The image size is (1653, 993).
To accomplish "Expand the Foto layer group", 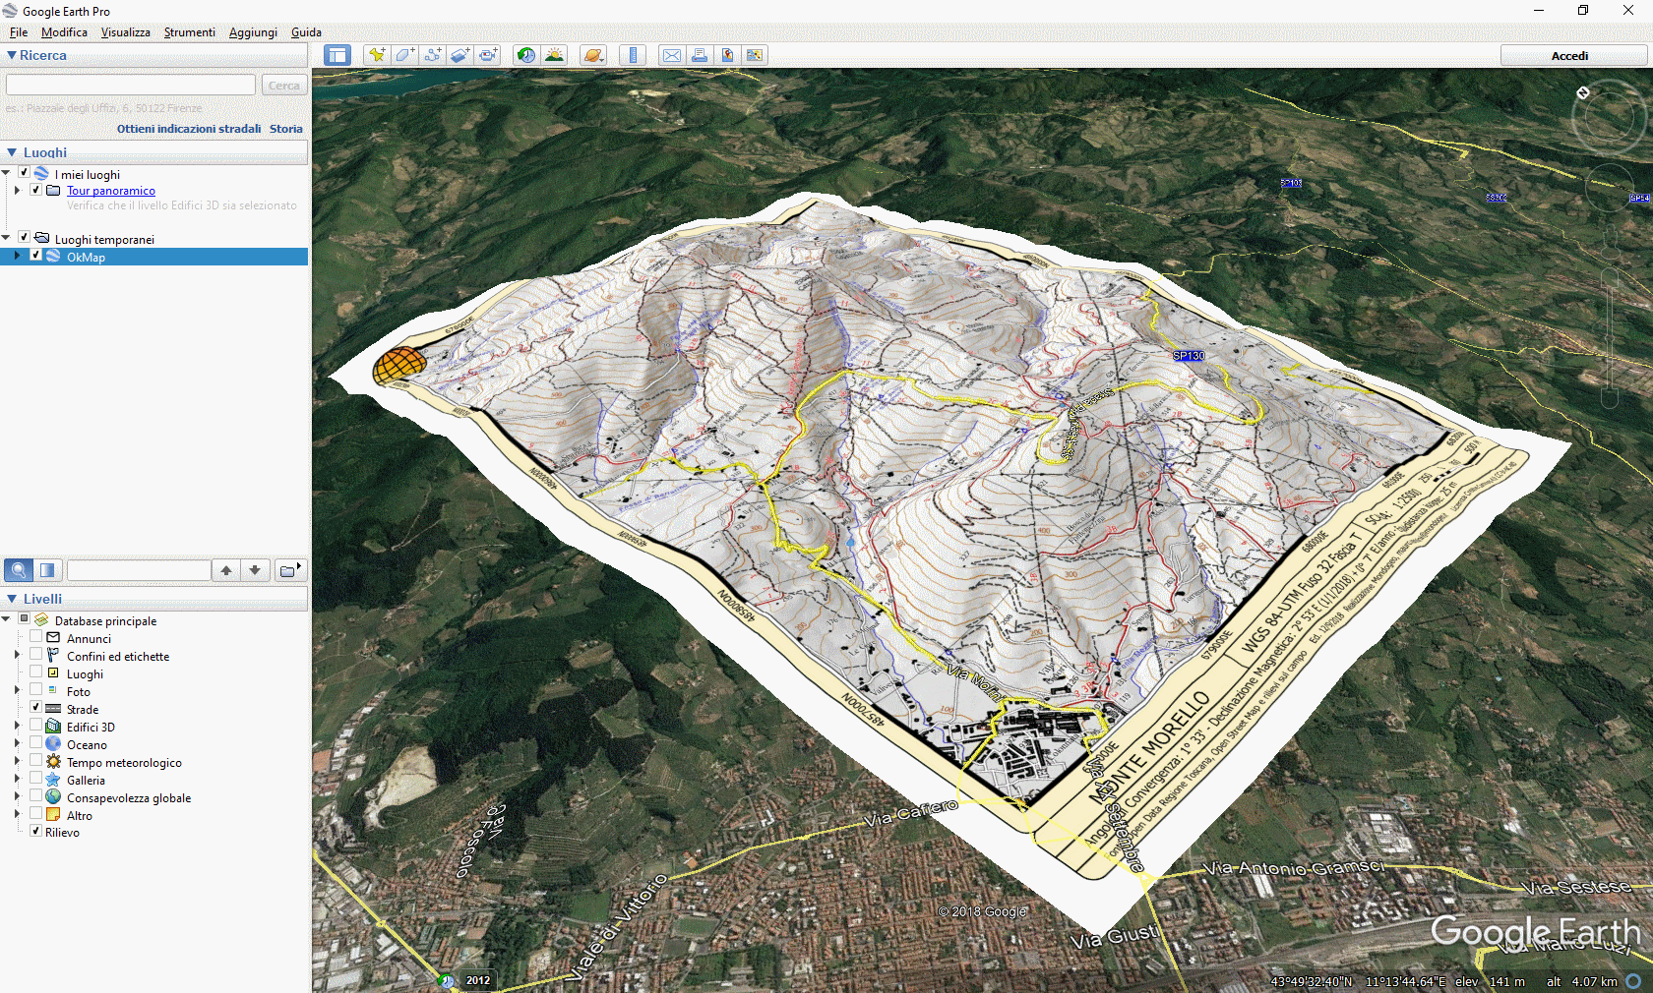I will point(17,690).
